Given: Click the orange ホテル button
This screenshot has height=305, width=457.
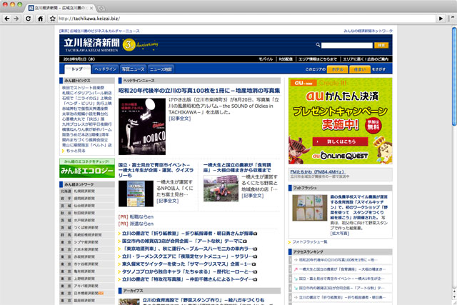Looking at the screenshot, I should [x=338, y=69].
